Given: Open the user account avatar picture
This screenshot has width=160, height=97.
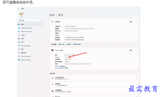Looking at the screenshot, I should coord(21,14).
